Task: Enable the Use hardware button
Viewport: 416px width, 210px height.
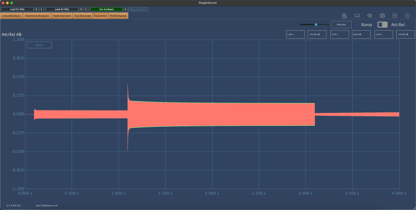Action: coord(106,9)
